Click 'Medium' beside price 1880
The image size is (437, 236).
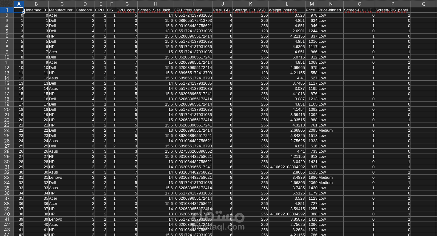(331, 177)
